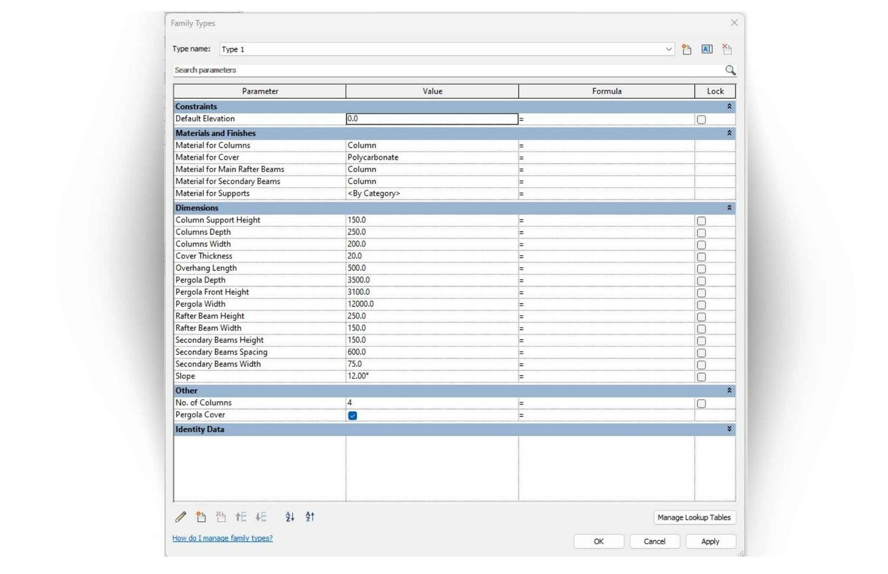Image resolution: width=888 pixels, height=574 pixels.
Task: Click in the Search parameters field
Action: click(x=446, y=70)
